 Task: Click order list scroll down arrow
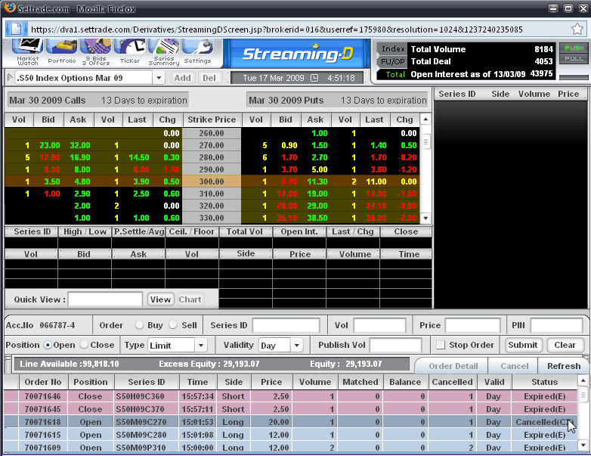click(583, 445)
